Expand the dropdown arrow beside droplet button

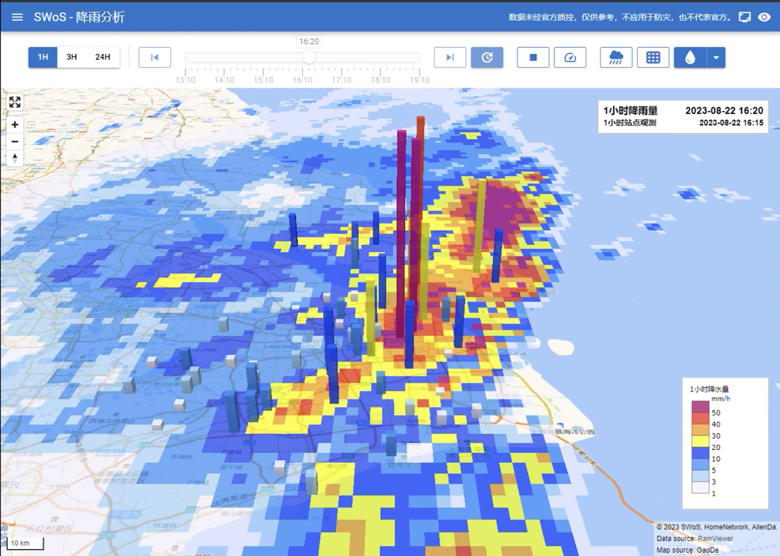716,58
